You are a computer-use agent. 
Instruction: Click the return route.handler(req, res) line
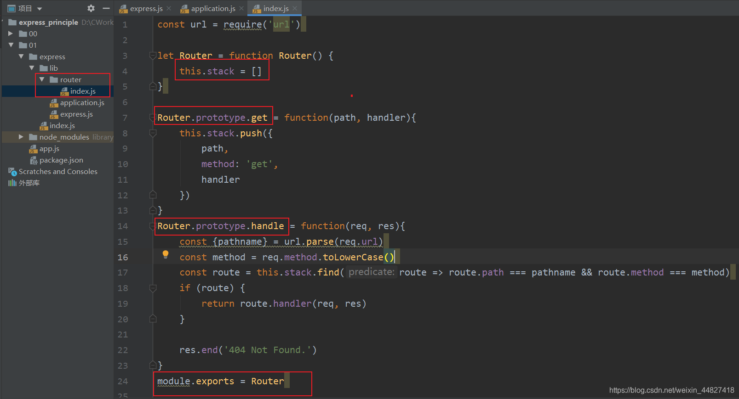point(284,303)
